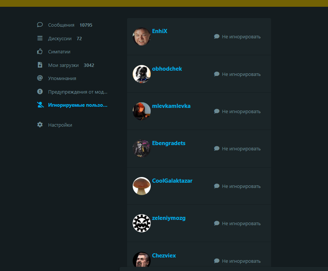
Task: Show Упоминания list
Action: [x=62, y=79]
